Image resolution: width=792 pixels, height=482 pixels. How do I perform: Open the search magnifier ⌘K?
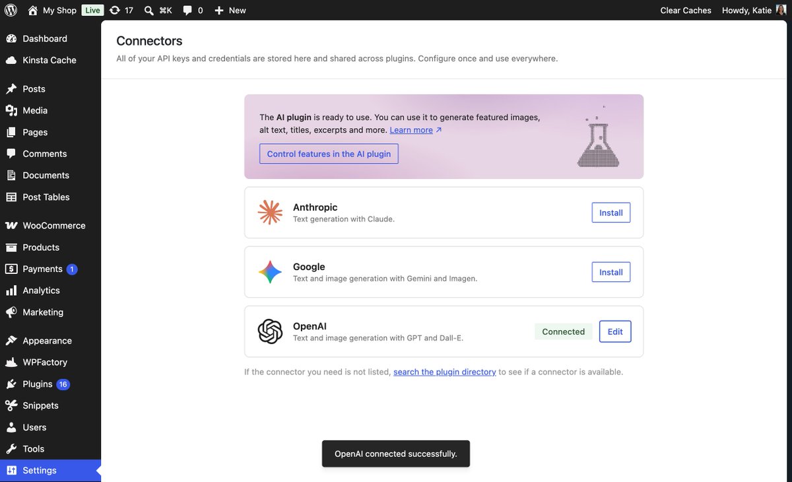150,10
